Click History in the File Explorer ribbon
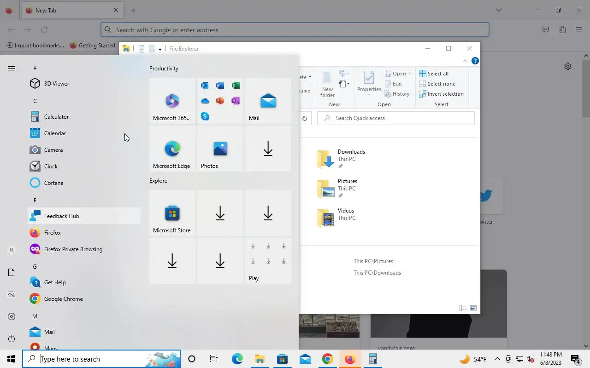The height and width of the screenshot is (368, 590). point(397,94)
